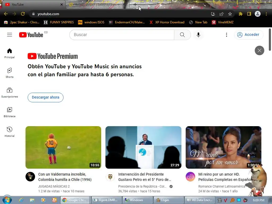The image size is (272, 204).
Task: Open Suscripciones in the sidebar
Action: (10, 93)
